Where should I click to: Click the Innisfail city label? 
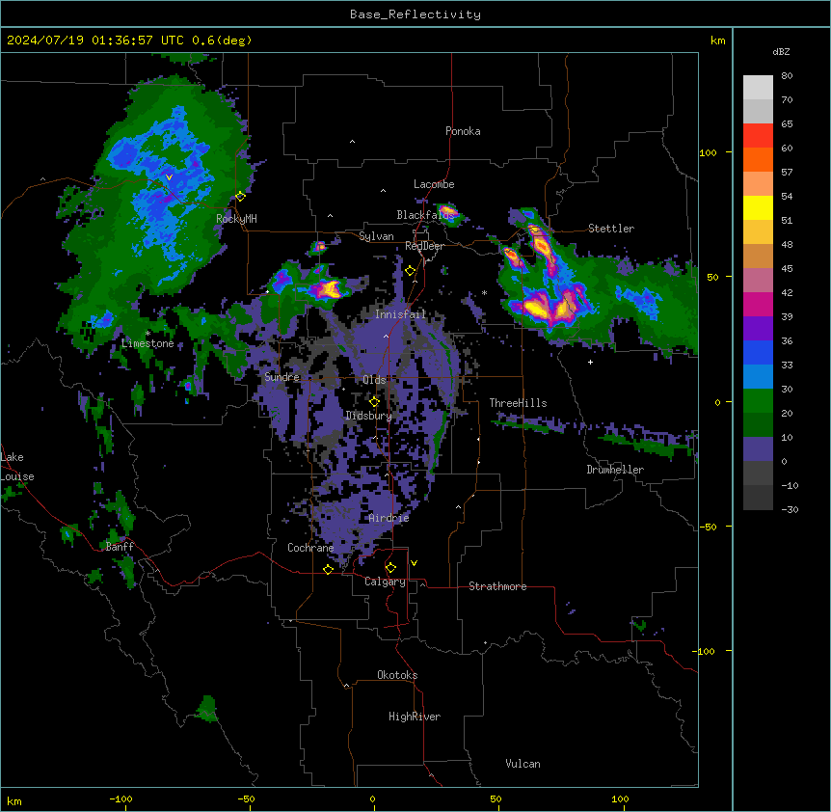tap(400, 314)
